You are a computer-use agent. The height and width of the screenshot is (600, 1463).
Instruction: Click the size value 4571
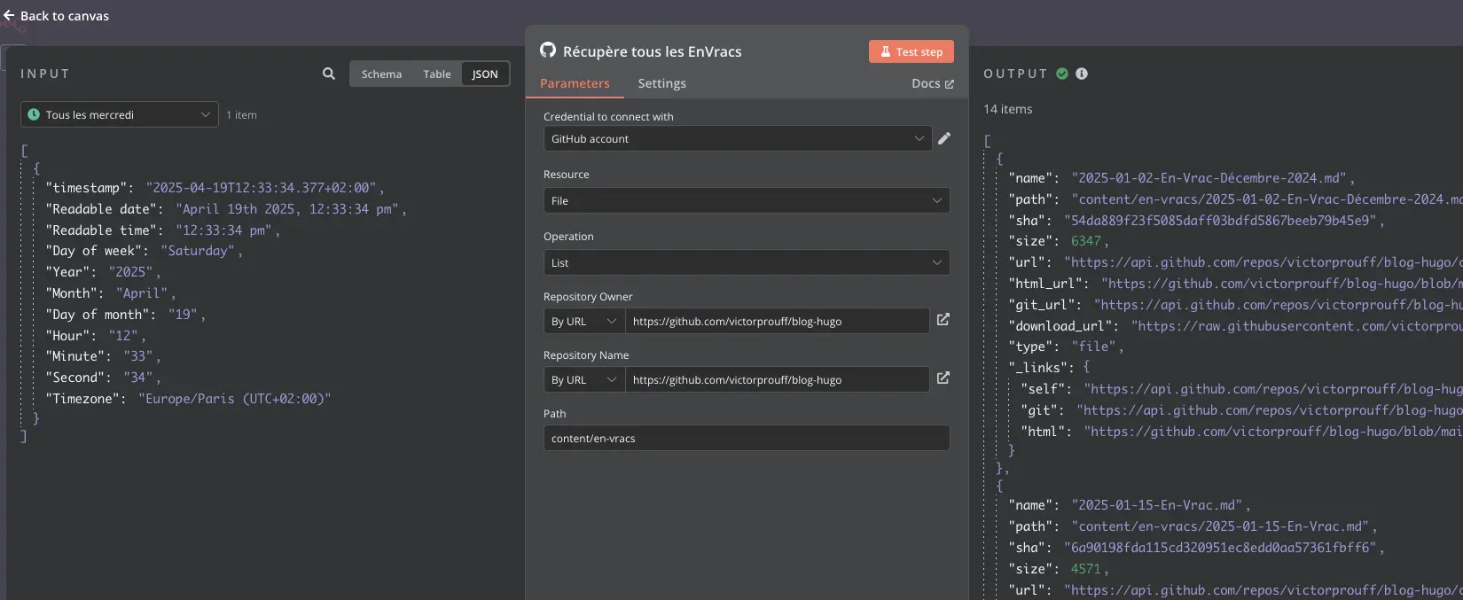point(1086,569)
